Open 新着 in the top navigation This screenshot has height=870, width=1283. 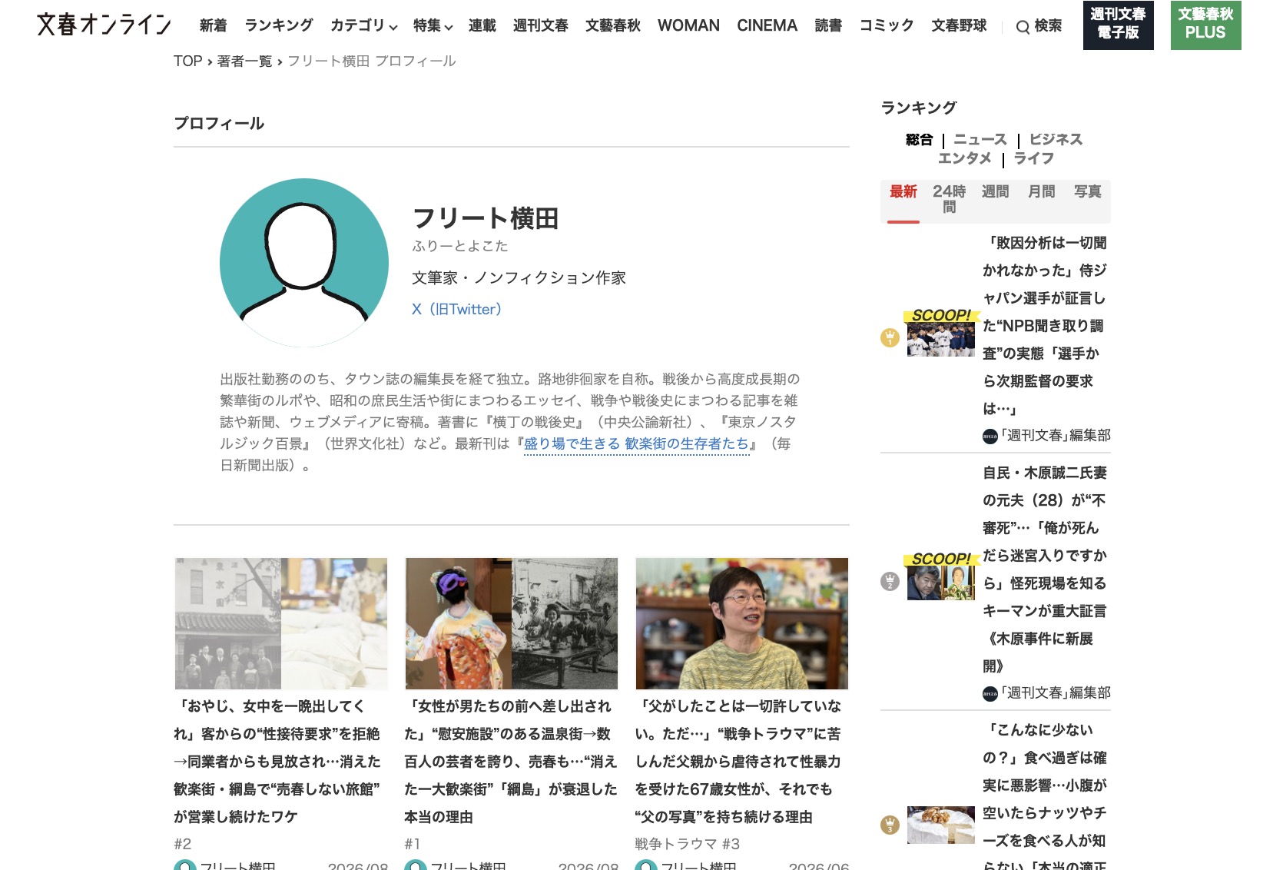point(213,25)
